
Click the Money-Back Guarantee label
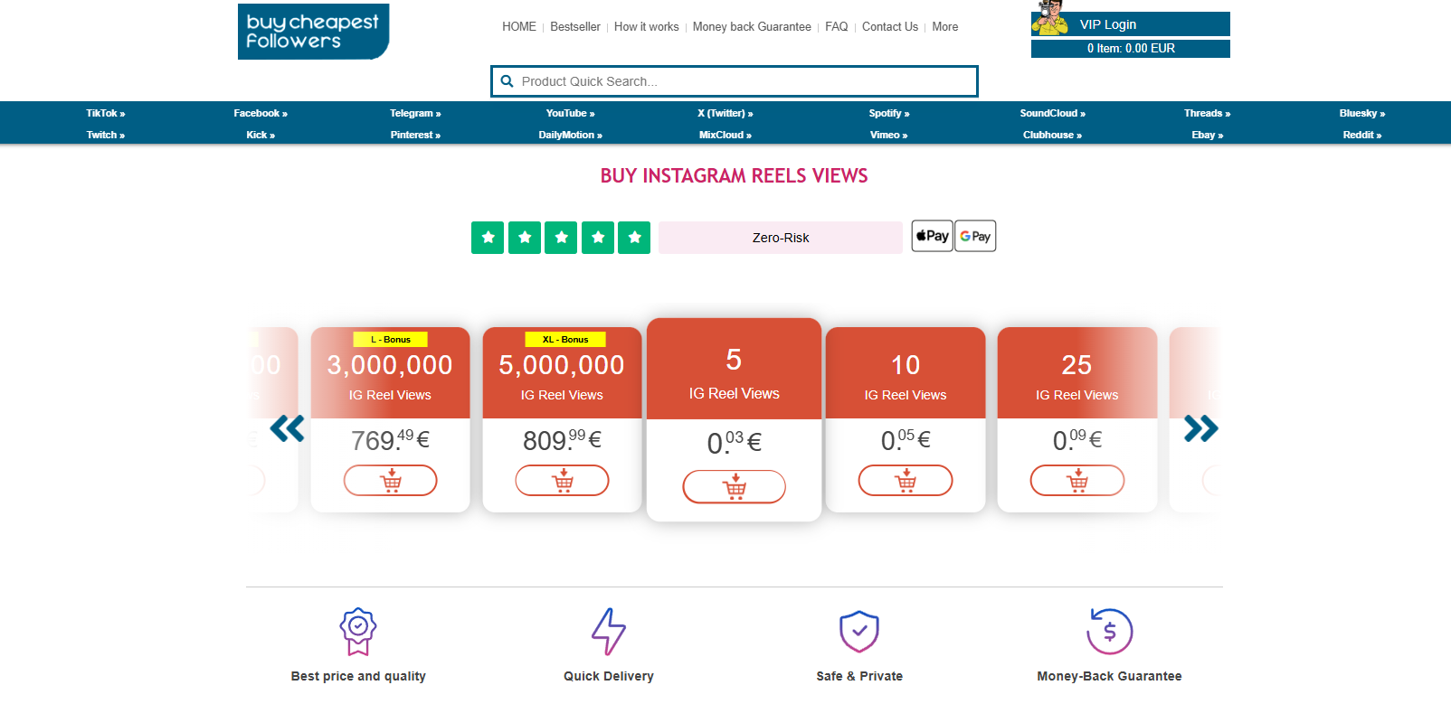1110,676
